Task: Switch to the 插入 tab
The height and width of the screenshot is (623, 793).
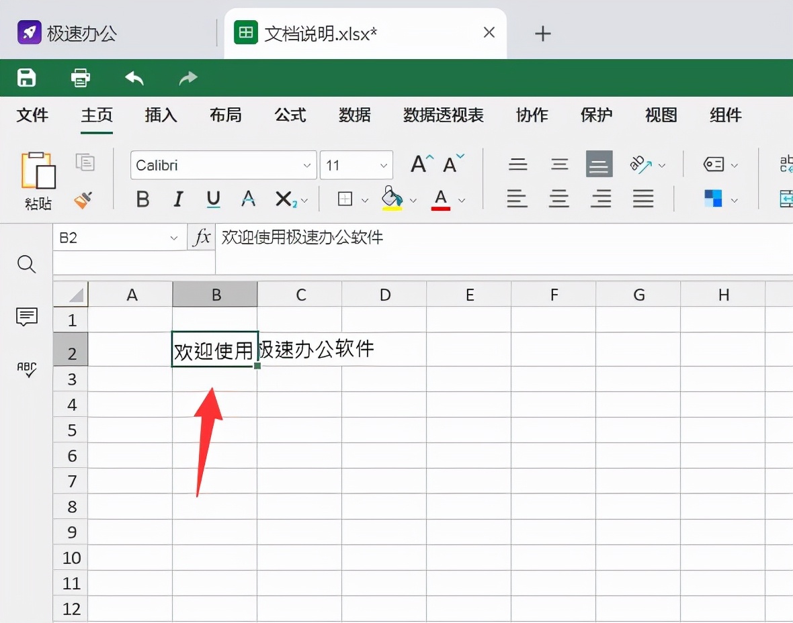Action: point(161,115)
